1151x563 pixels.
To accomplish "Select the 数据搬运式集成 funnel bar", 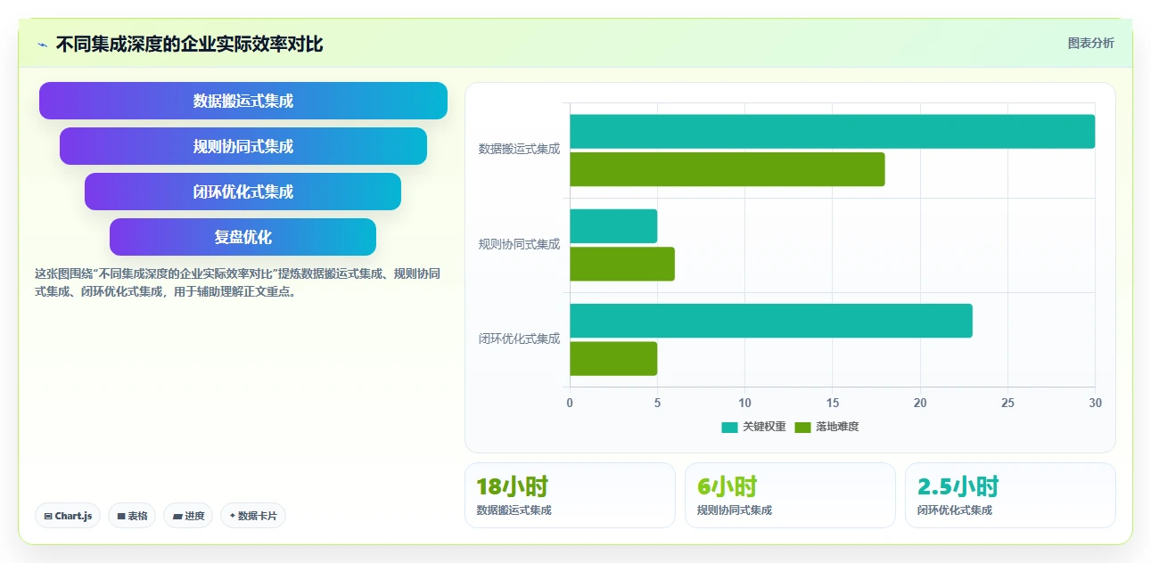I will (243, 101).
